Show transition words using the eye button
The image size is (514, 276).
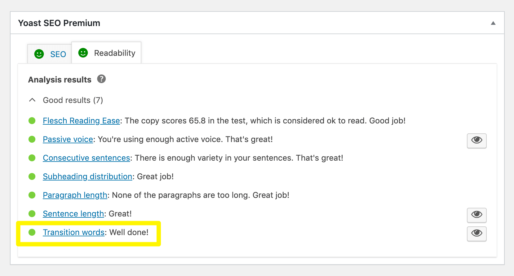pyautogui.click(x=476, y=234)
